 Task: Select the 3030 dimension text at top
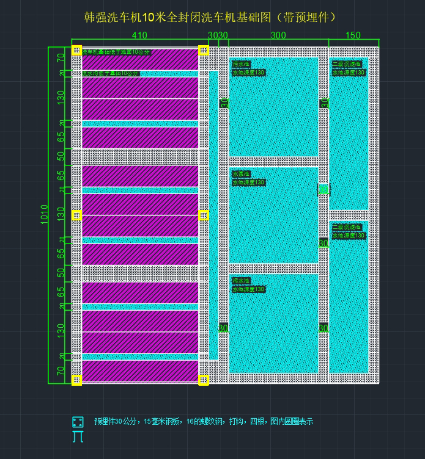tap(218, 35)
